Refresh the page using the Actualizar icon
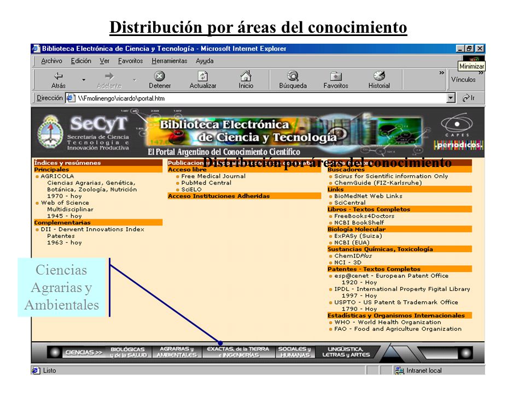Screen dimensions: 525x393 tap(202, 76)
